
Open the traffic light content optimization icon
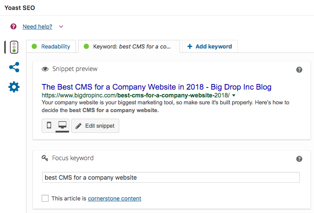[14, 47]
